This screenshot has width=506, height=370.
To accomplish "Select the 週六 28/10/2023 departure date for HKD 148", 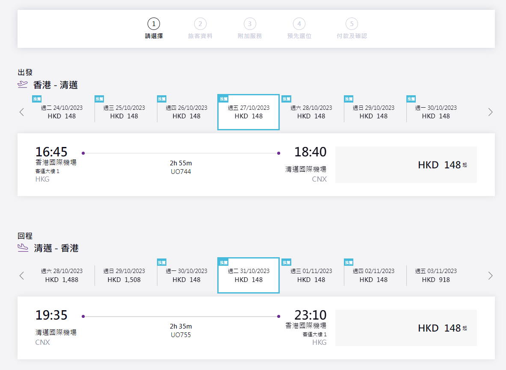I will (311, 112).
